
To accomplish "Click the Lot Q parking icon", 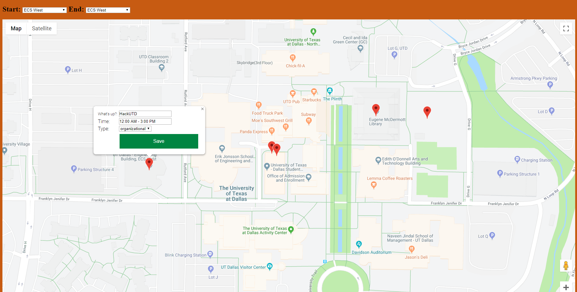I will coord(492,236).
